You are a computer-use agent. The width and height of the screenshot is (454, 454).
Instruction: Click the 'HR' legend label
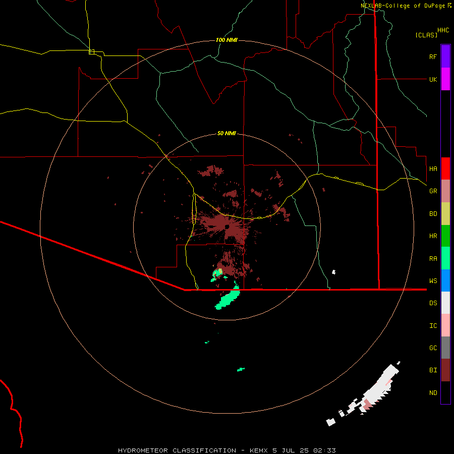433,236
